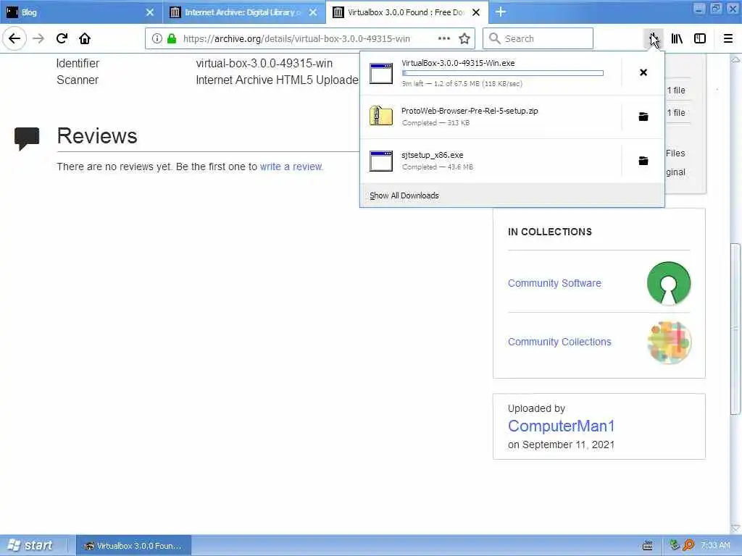Viewport: 742px width, 556px height.
Task: Open folder containing sjtsetup_x86.exe
Action: click(x=643, y=161)
